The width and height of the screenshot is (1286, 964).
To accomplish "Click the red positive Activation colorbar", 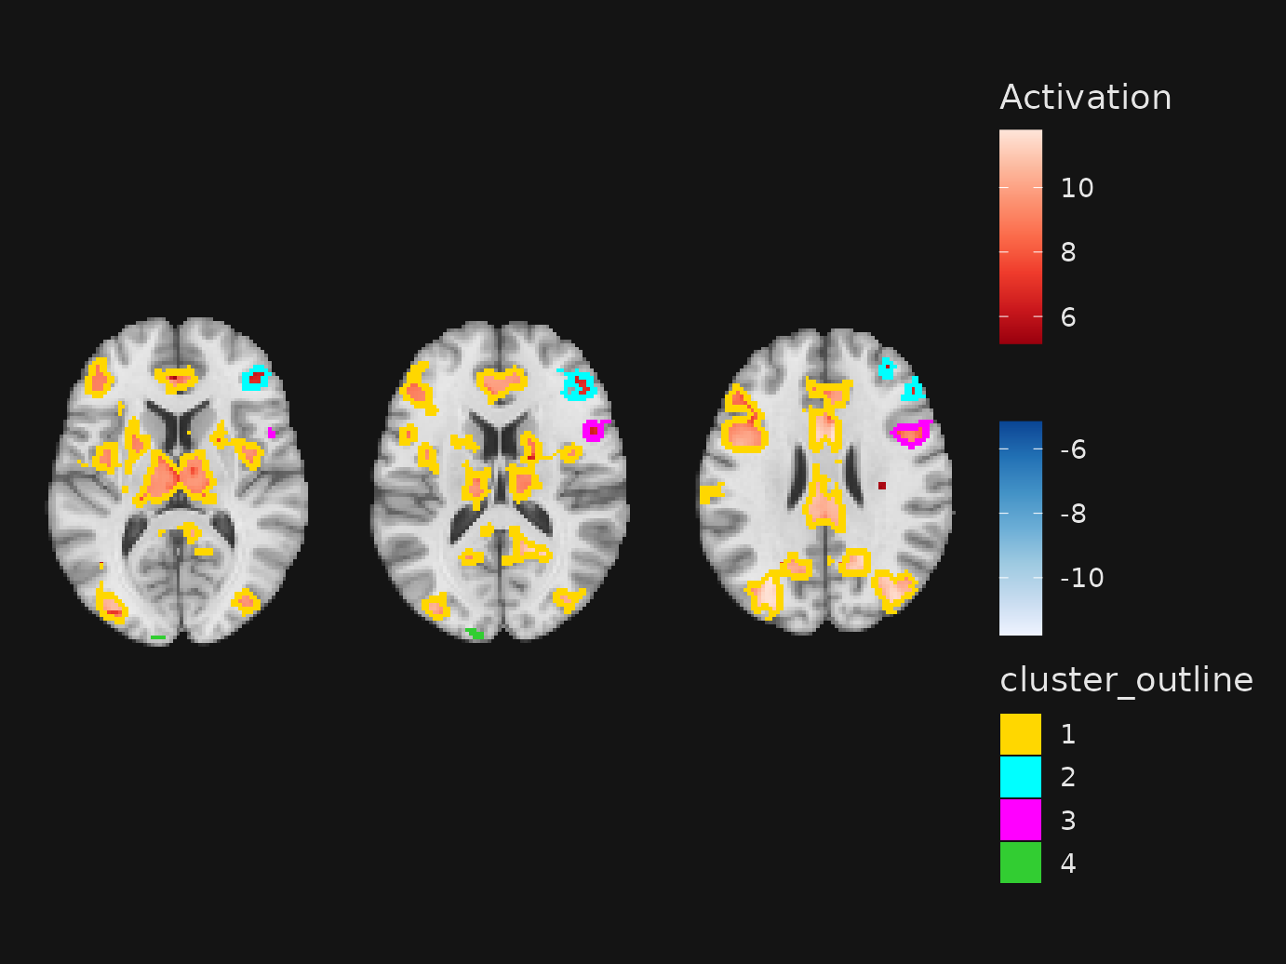I will tap(1020, 237).
